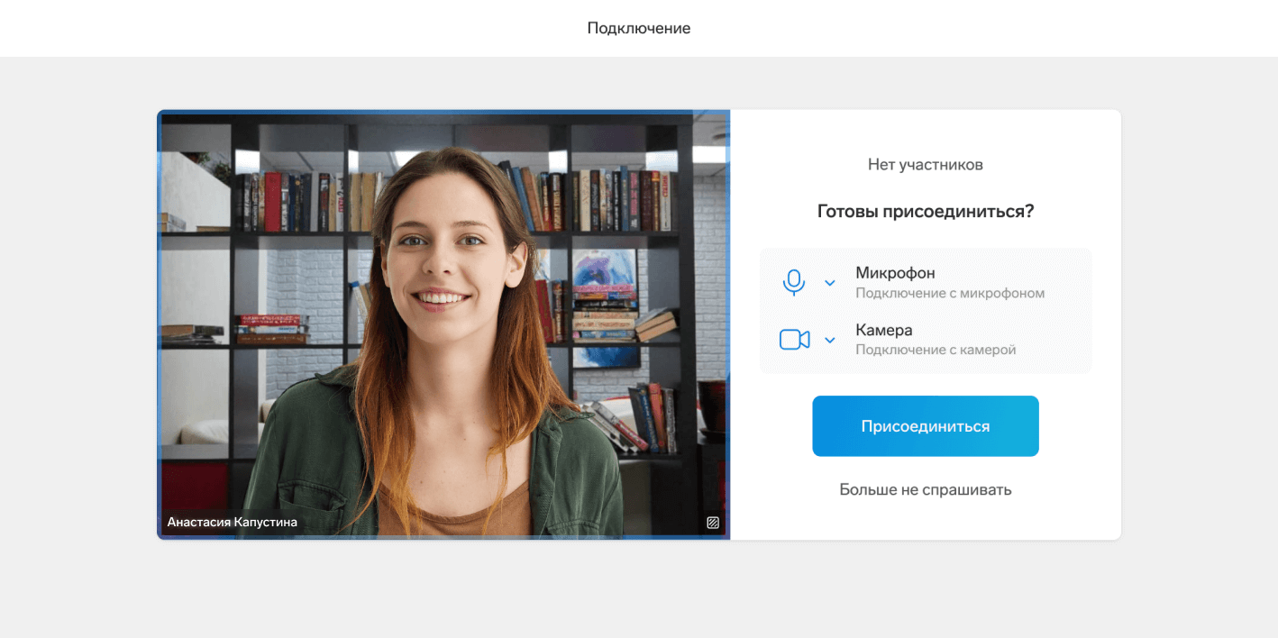
Task: Click the Камера label
Action: pyautogui.click(x=884, y=330)
